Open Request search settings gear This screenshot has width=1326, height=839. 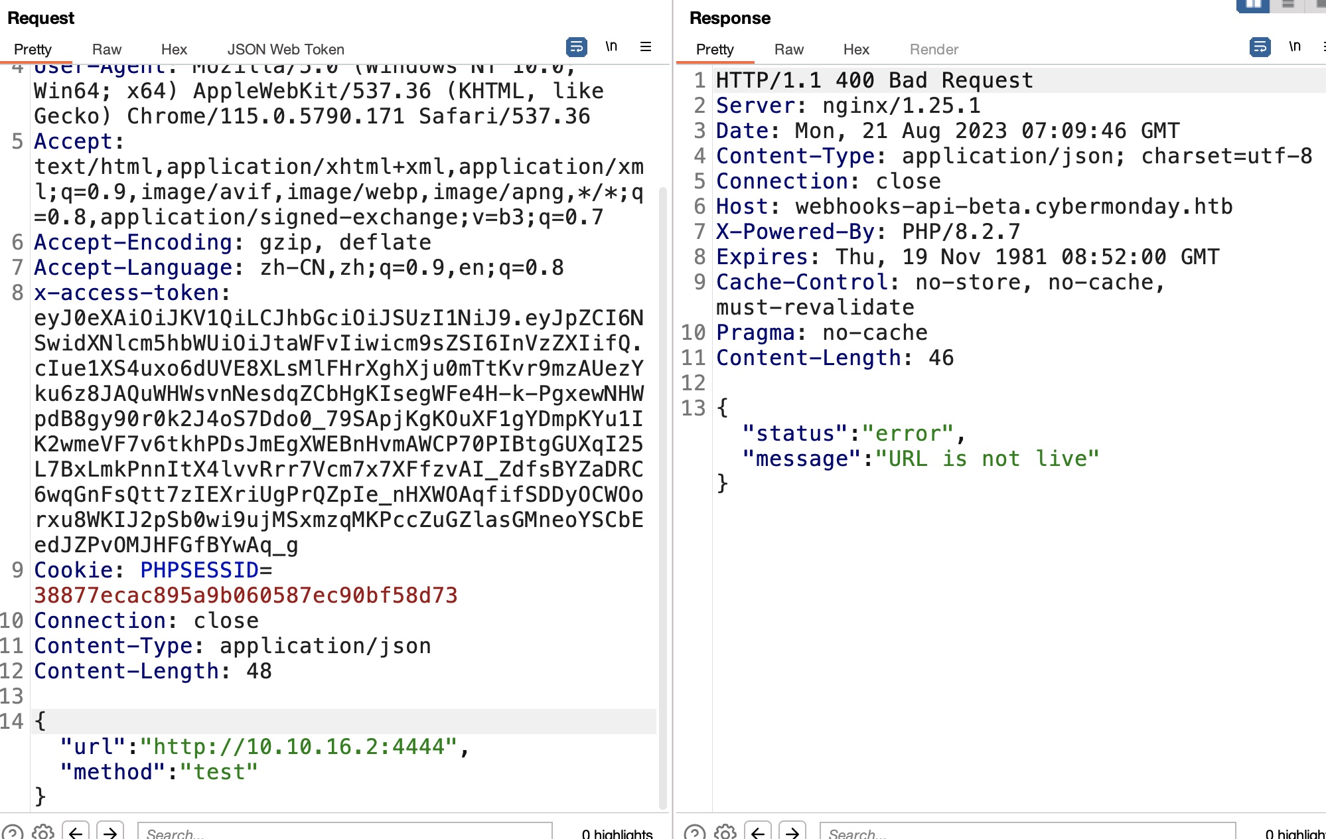click(x=43, y=832)
